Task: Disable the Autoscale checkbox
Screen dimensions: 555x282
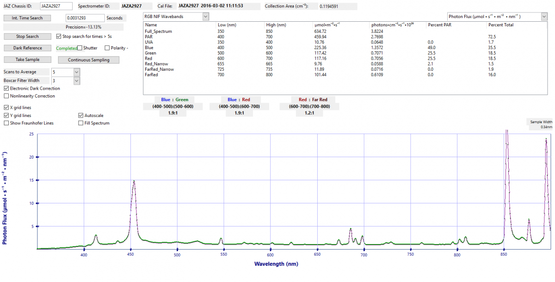Action: click(81, 116)
